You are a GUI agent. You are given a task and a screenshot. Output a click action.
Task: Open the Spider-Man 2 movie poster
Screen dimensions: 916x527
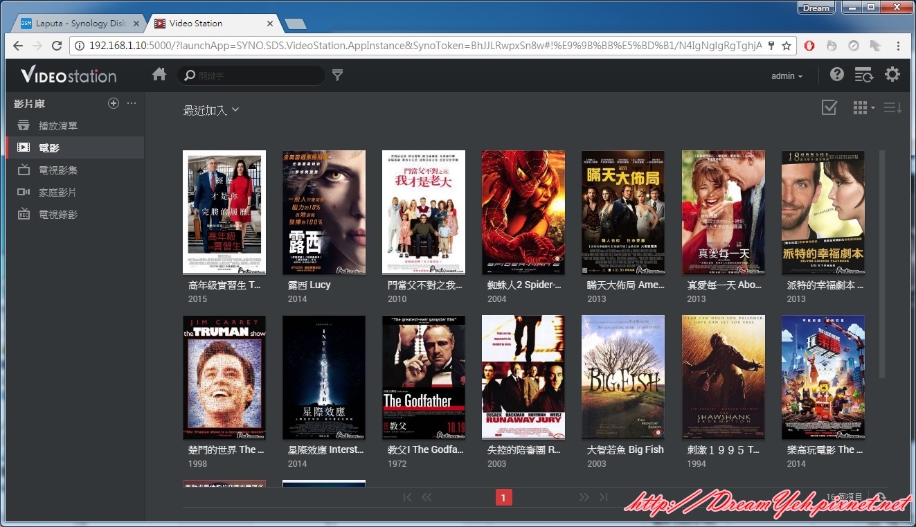point(523,212)
